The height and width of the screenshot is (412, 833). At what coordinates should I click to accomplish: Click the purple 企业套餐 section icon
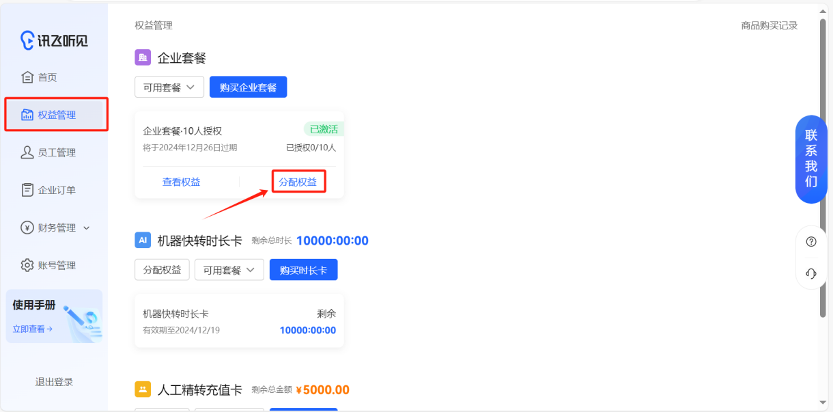[143, 57]
